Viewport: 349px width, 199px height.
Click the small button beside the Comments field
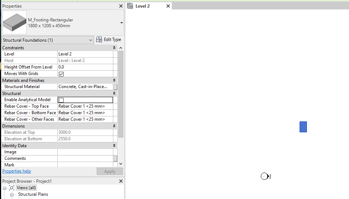(x=115, y=158)
